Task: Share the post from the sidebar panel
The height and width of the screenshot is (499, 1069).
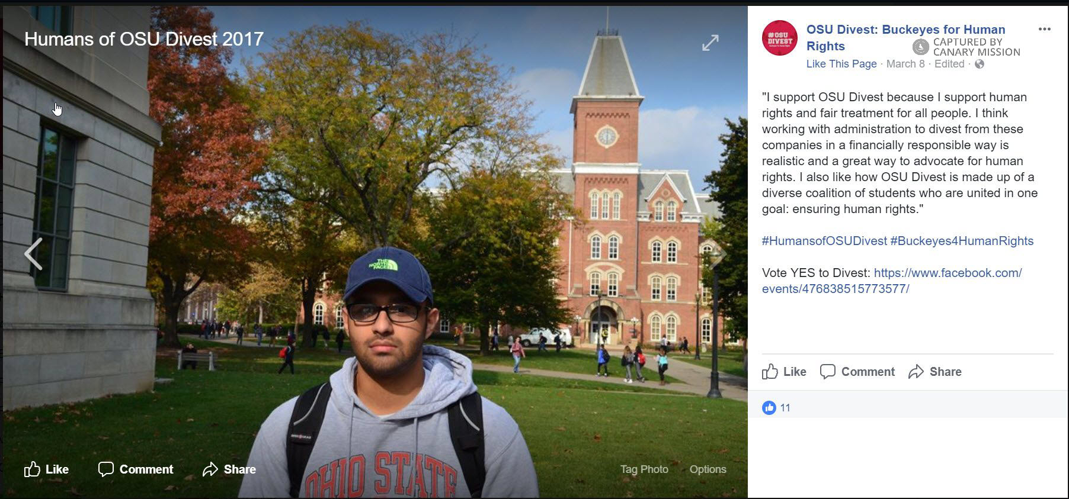Action: [935, 372]
